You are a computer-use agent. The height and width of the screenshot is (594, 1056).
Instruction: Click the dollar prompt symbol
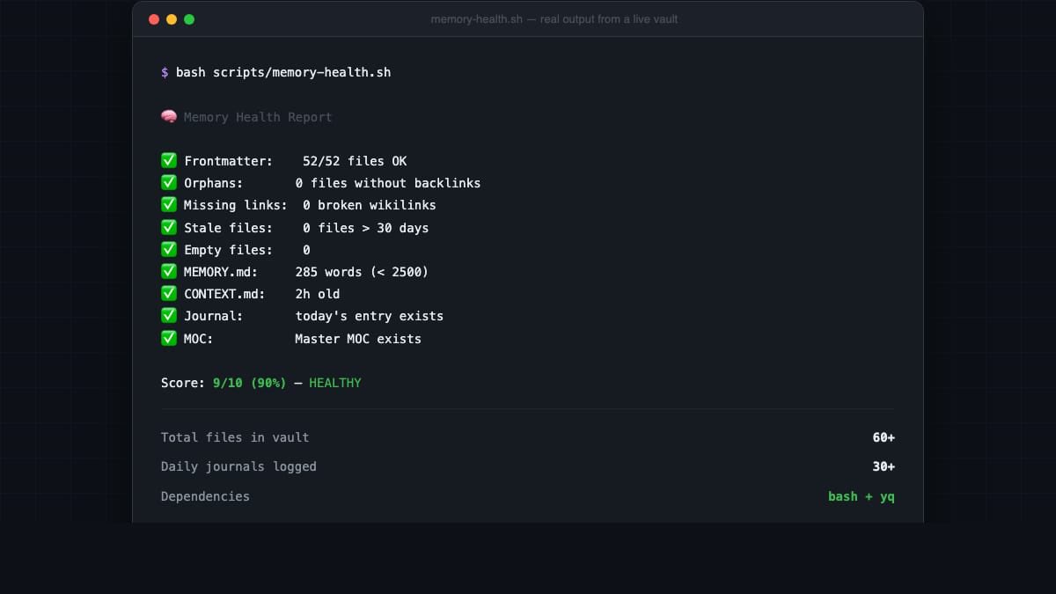(x=165, y=72)
